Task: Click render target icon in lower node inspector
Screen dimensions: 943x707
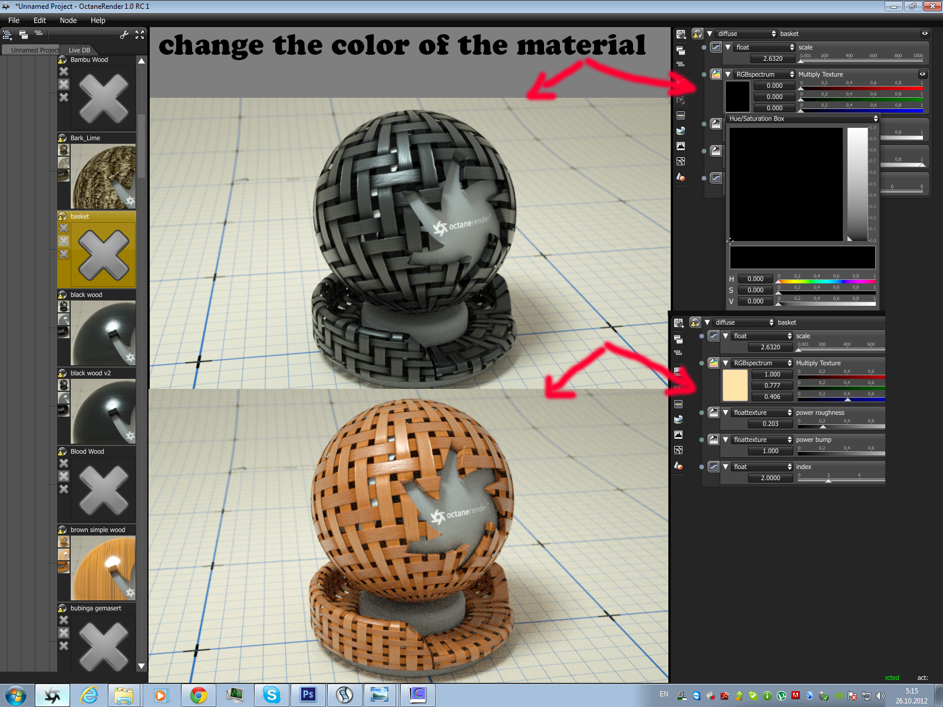Action: [x=678, y=323]
